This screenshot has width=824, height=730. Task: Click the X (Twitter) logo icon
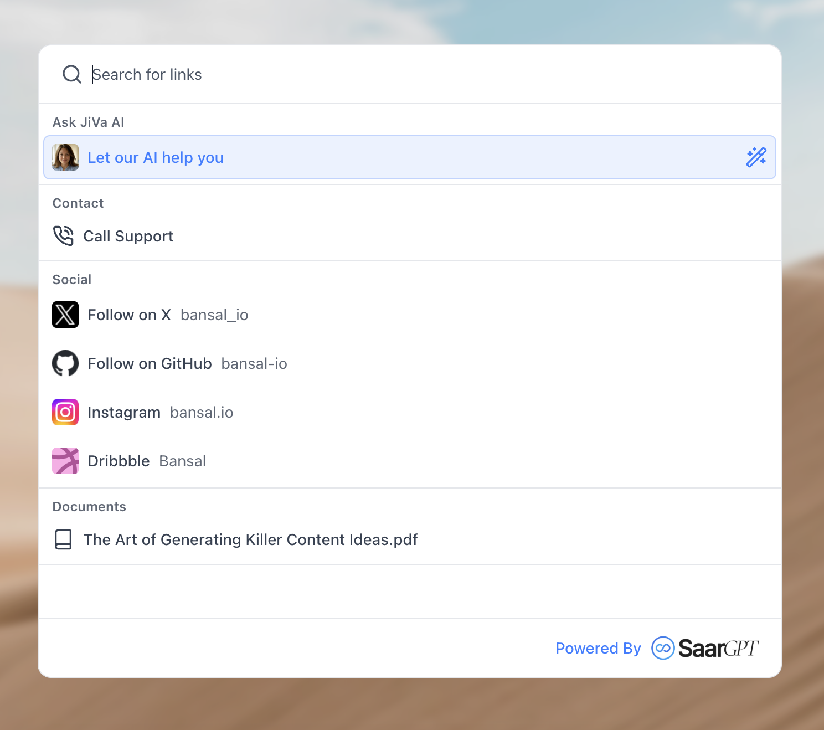click(x=65, y=315)
